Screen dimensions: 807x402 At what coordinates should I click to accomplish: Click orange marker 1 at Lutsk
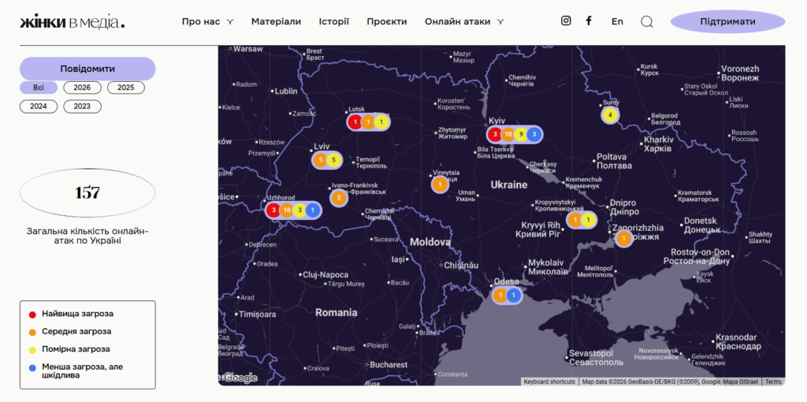pos(368,122)
